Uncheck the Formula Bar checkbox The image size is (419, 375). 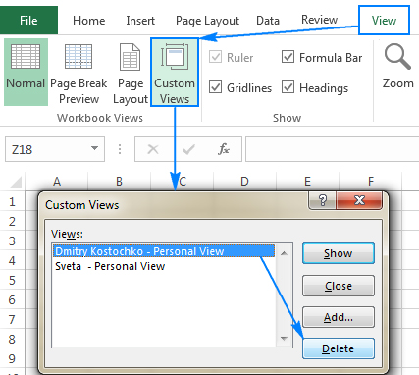288,57
